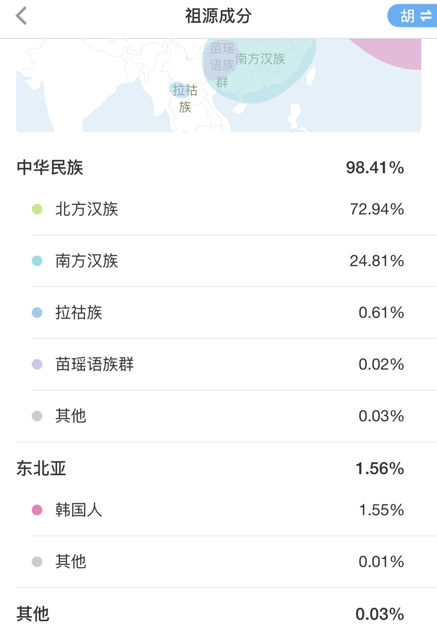Switch user with the 胡 toggle button

tap(412, 16)
